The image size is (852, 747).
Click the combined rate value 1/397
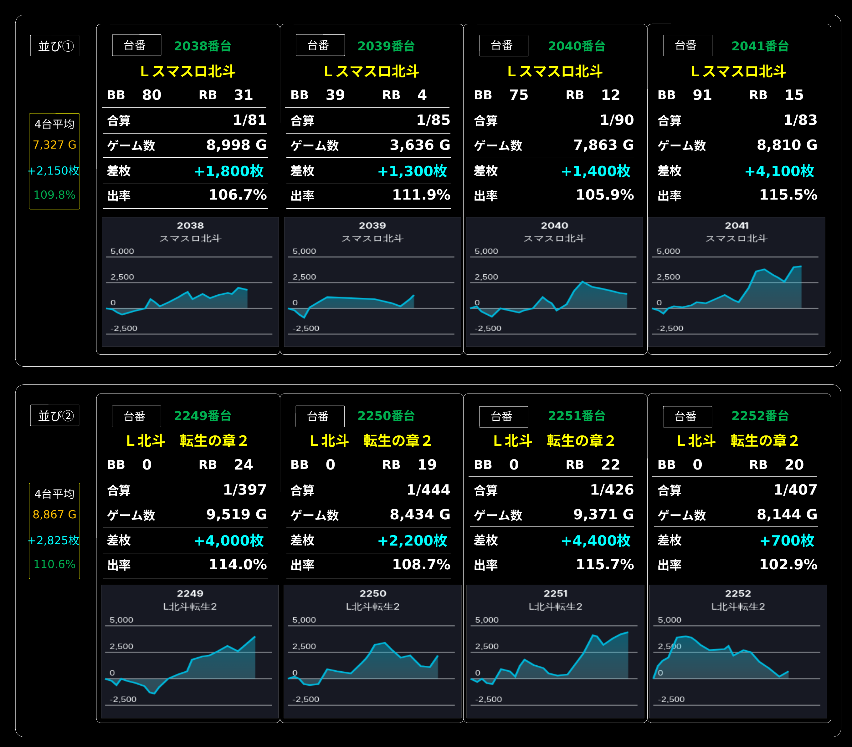click(x=245, y=490)
